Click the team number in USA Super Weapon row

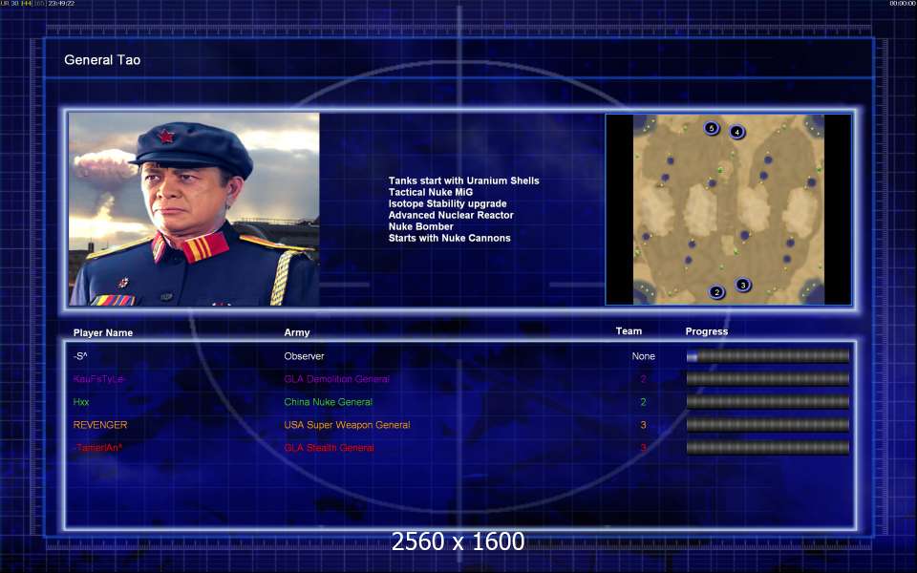(x=643, y=425)
